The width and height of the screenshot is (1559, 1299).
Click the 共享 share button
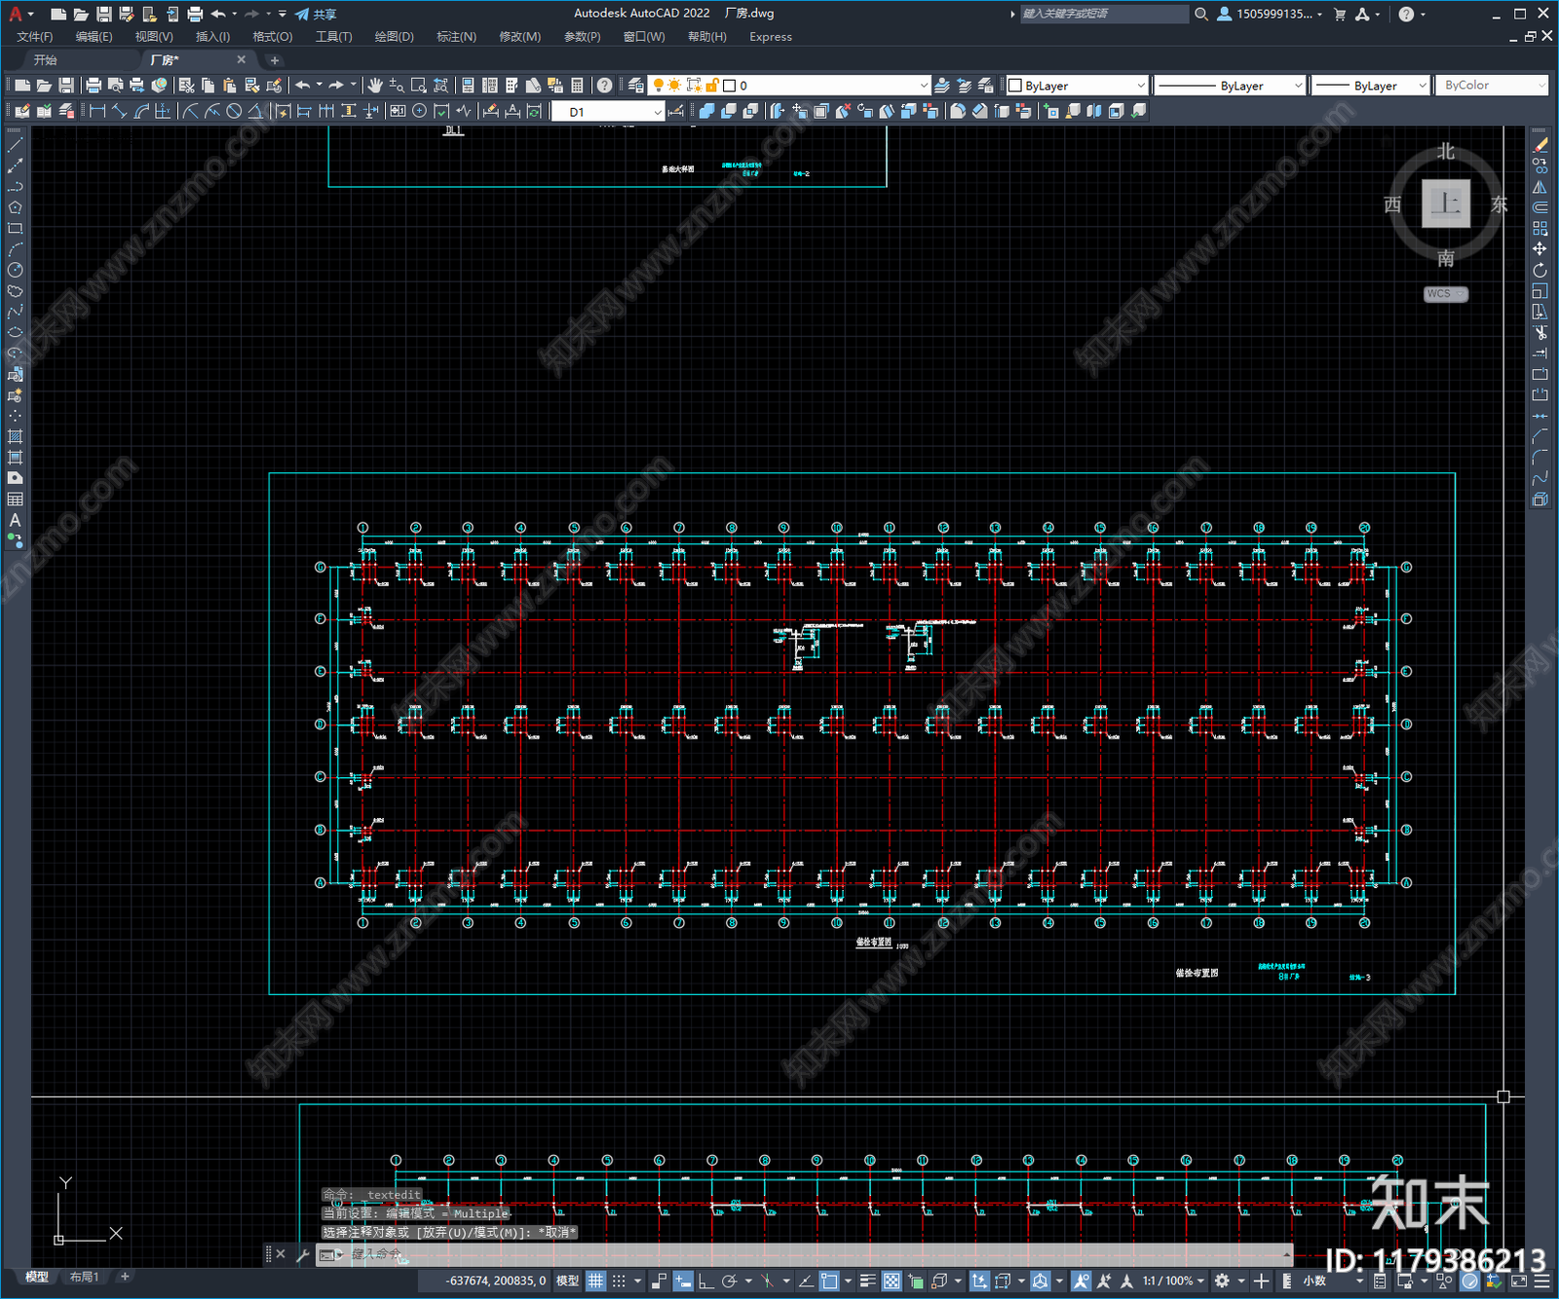pos(316,14)
